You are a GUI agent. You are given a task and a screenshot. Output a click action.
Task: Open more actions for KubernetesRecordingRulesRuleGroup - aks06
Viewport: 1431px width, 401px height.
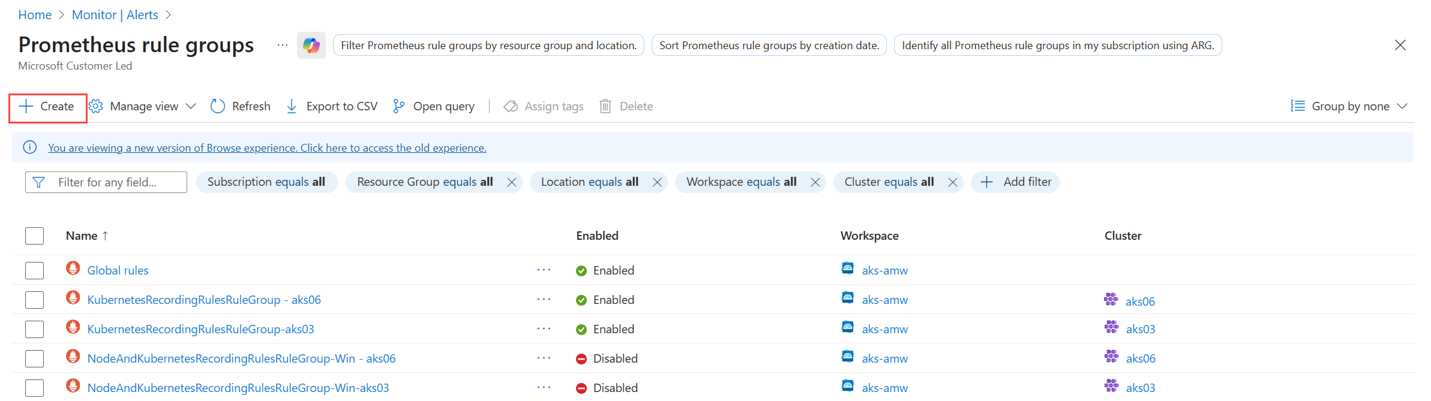click(544, 300)
